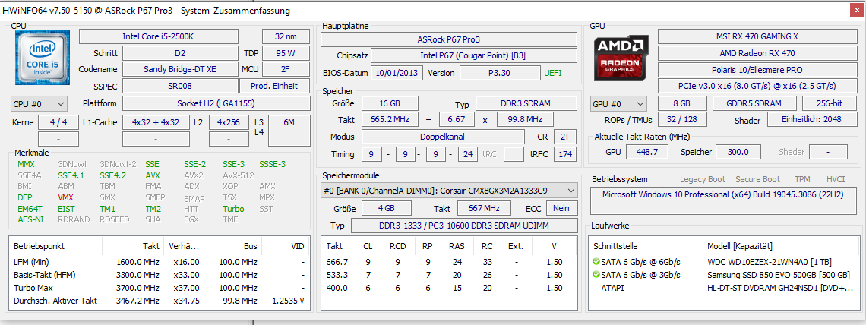Click the AMD Radeon Graphics logo
866x325 pixels.
click(x=622, y=58)
